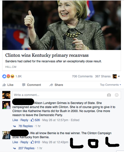
Task: Click the laughing haha reaction icon
Action: click(12, 76)
